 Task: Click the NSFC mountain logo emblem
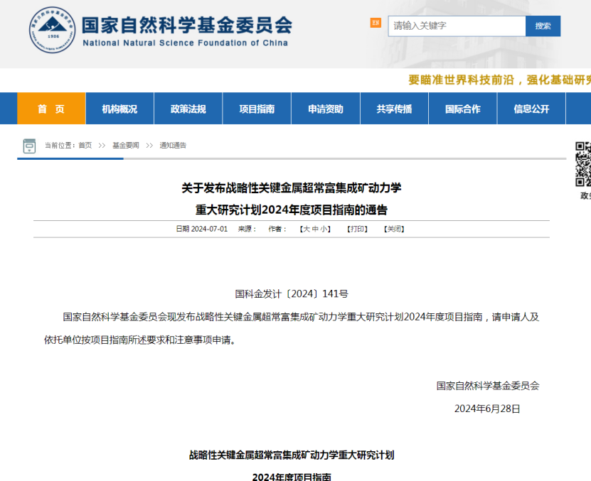coord(52,29)
